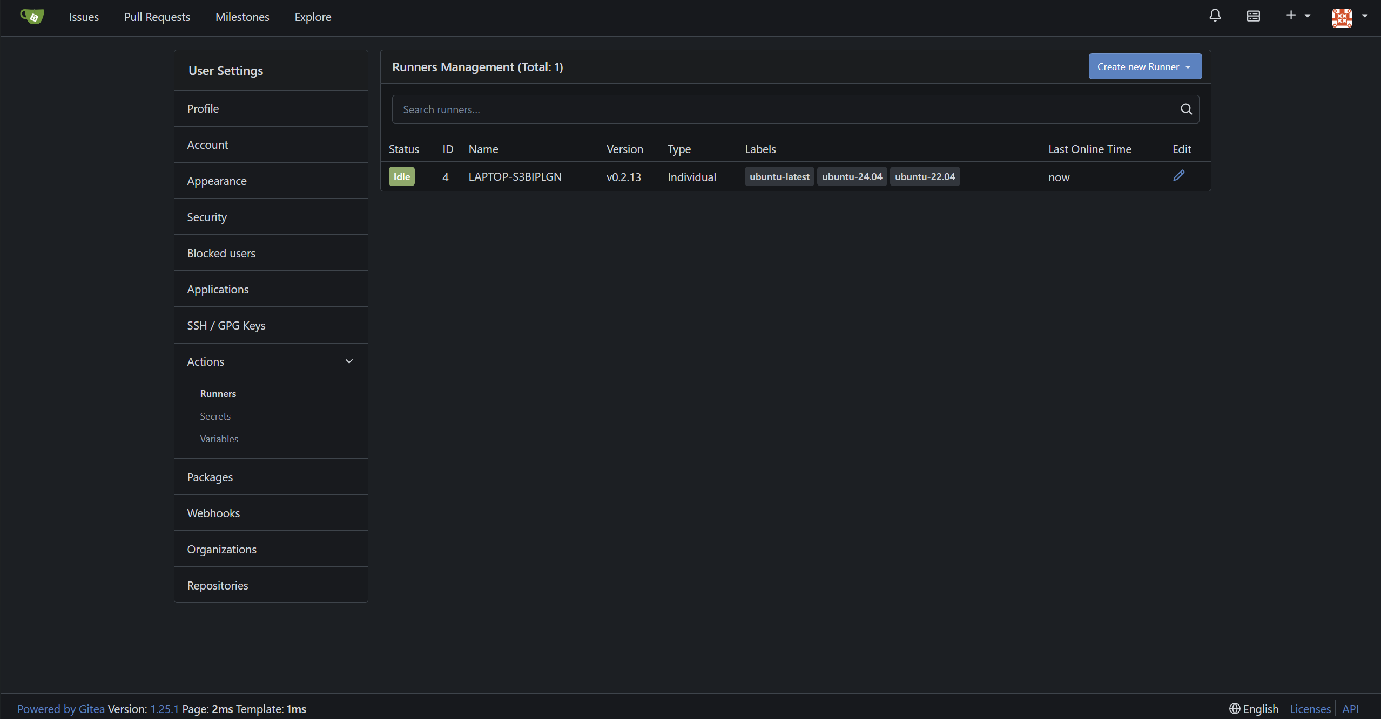Edit runner LAPTOP-S3BIPLGN with pencil icon
This screenshot has width=1381, height=719.
pos(1178,176)
